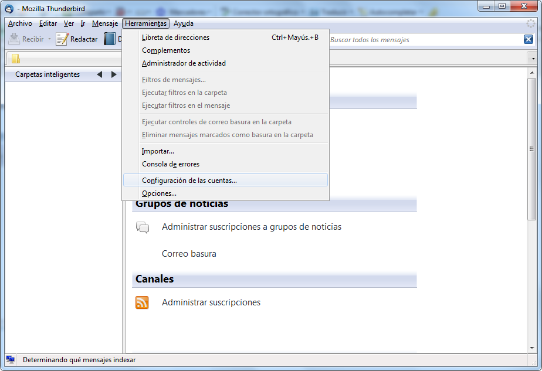Click the Recibir download mail icon

[14, 39]
